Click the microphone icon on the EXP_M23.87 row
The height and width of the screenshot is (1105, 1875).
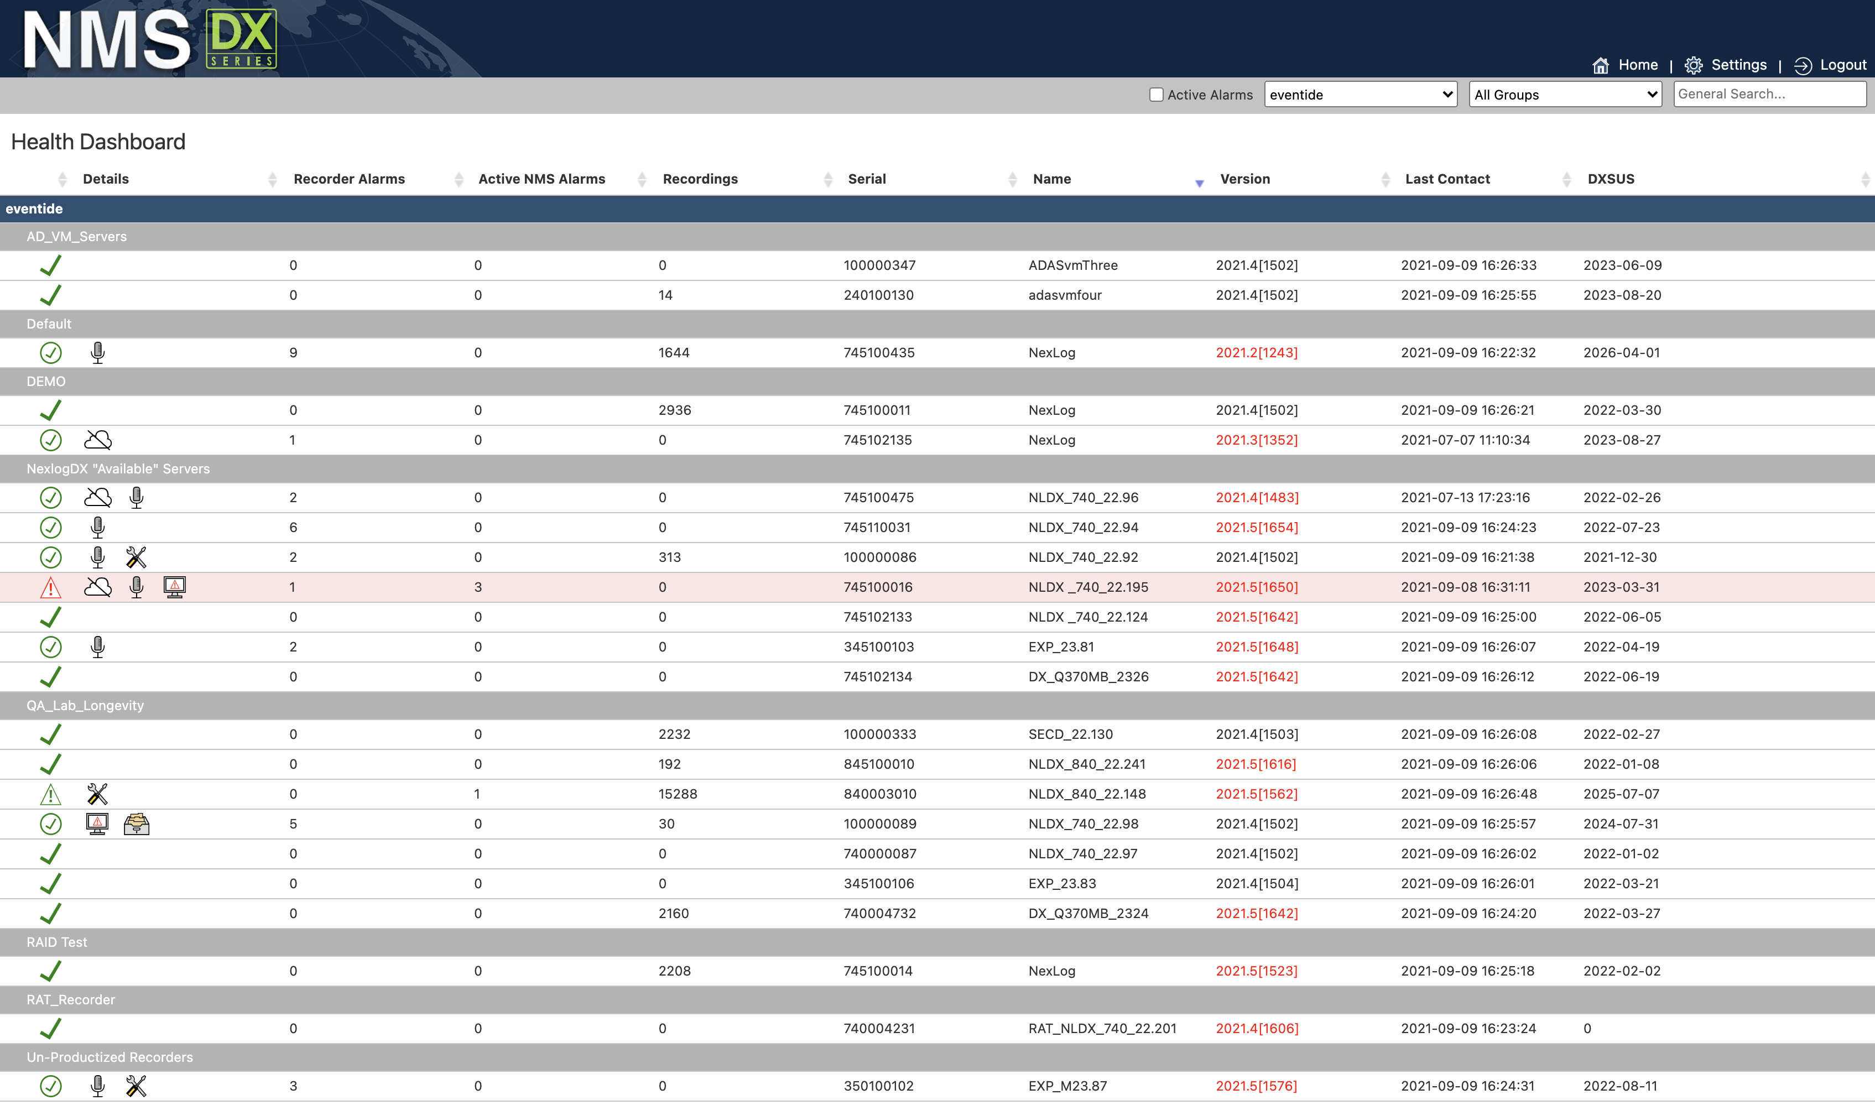tap(97, 1086)
